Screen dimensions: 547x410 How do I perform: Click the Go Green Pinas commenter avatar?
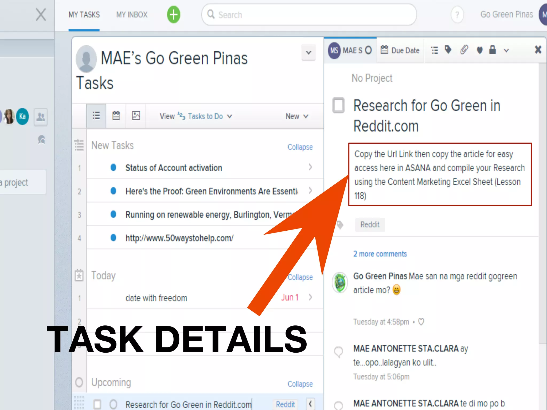pyautogui.click(x=340, y=282)
